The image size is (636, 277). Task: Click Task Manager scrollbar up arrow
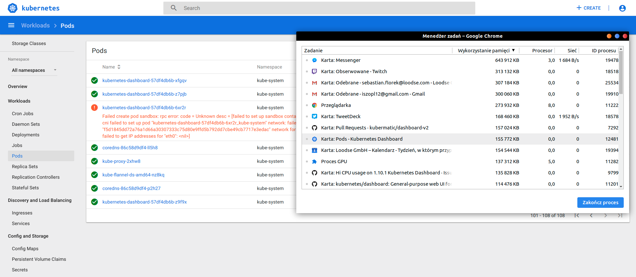621,49
